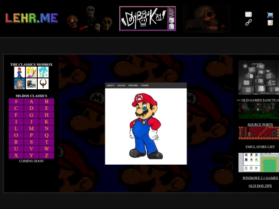Open the EMULATORS LIST link
Image resolution: width=279 pixels, height=209 pixels.
[260, 147]
